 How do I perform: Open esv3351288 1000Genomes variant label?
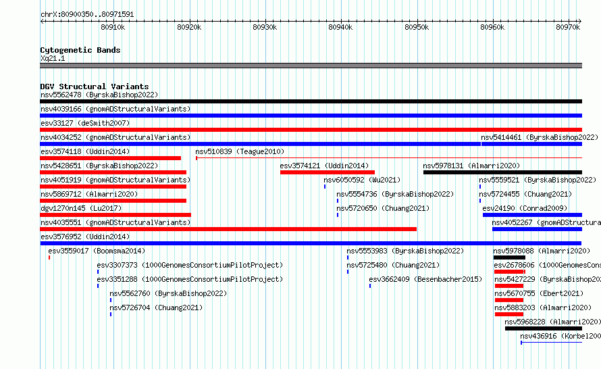[x=190, y=279]
